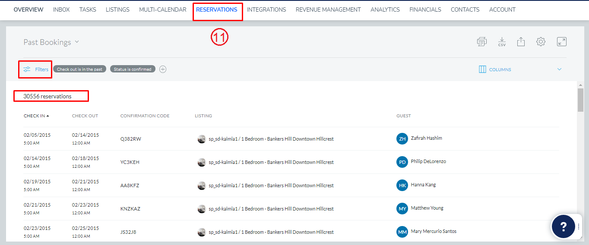Viewport: 589px width, 245px height.
Task: Click 02/25/2015 check-out date
Action: [85, 228]
